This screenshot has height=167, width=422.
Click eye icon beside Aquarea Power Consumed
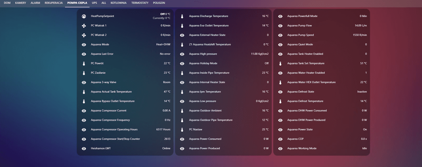coord(182,139)
